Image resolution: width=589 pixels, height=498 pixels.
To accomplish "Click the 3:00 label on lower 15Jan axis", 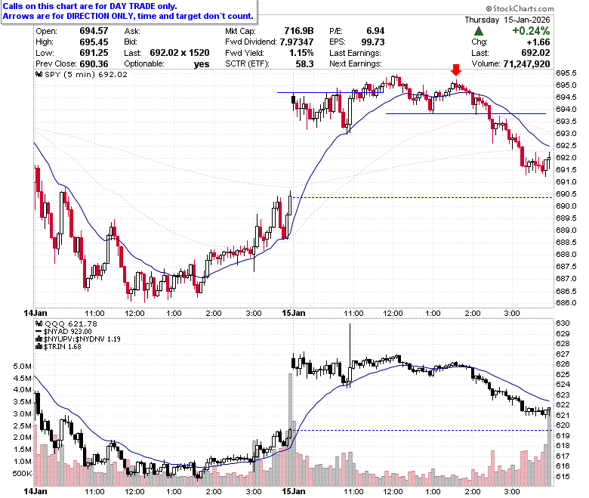I will (512, 491).
